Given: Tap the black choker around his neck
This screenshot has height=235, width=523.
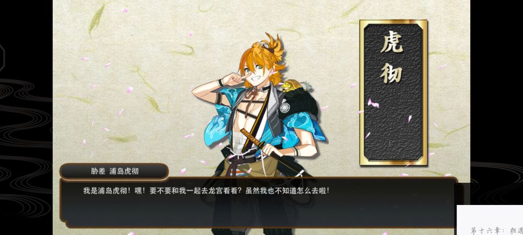Looking at the screenshot, I should pos(265,88).
